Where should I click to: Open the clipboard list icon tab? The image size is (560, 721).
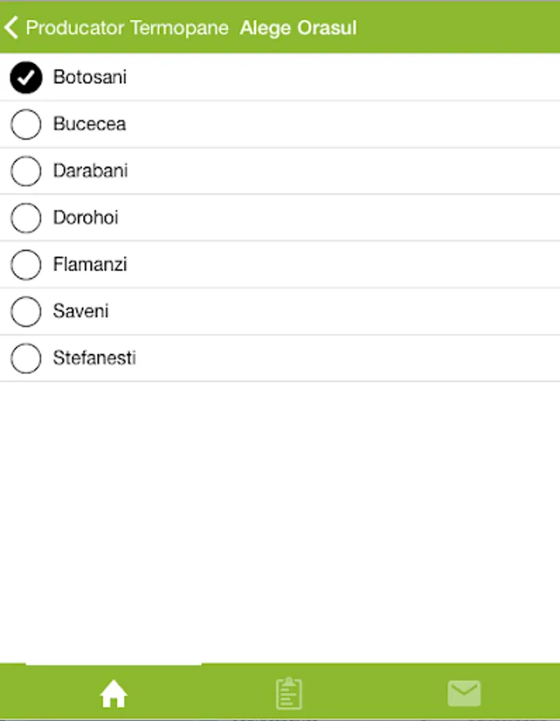click(289, 694)
